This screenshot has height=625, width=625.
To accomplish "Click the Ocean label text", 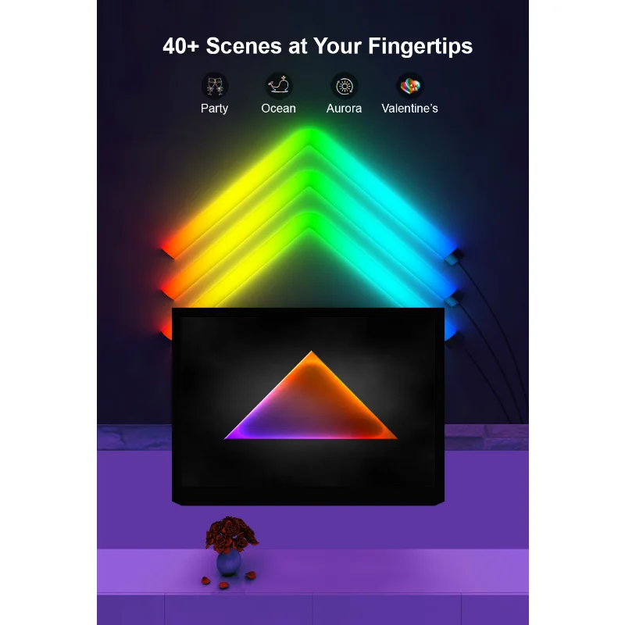I will click(x=279, y=109).
